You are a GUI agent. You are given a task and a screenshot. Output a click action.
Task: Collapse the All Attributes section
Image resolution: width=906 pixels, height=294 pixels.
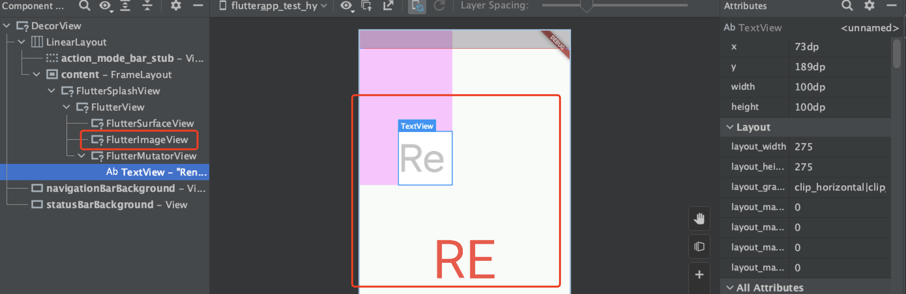730,288
